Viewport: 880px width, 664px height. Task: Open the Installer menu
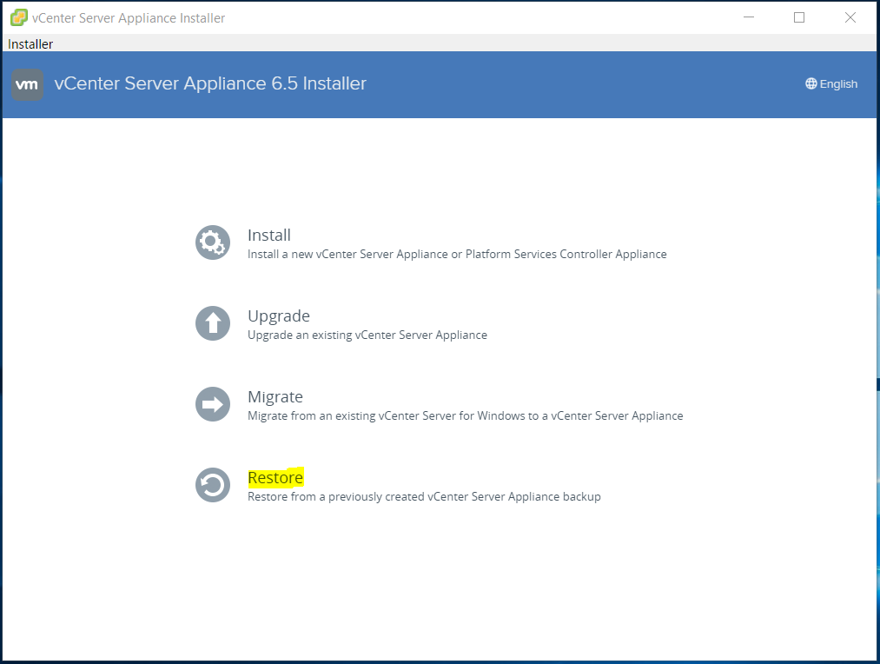click(x=30, y=43)
